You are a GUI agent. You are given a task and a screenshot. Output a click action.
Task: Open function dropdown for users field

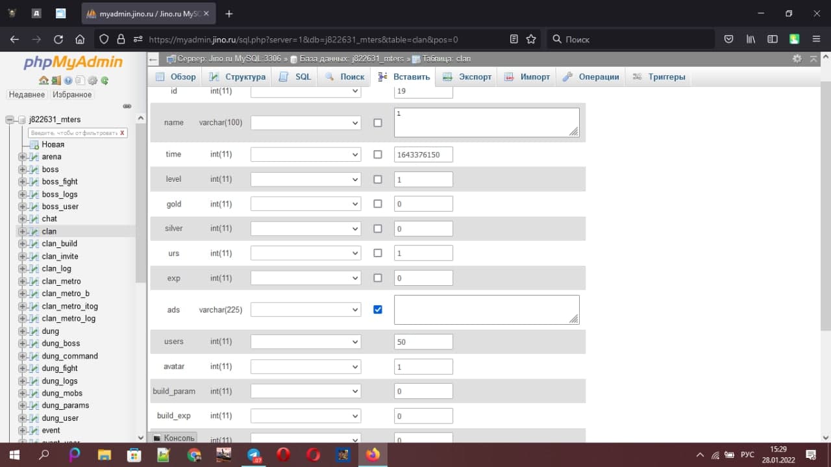[306, 342]
